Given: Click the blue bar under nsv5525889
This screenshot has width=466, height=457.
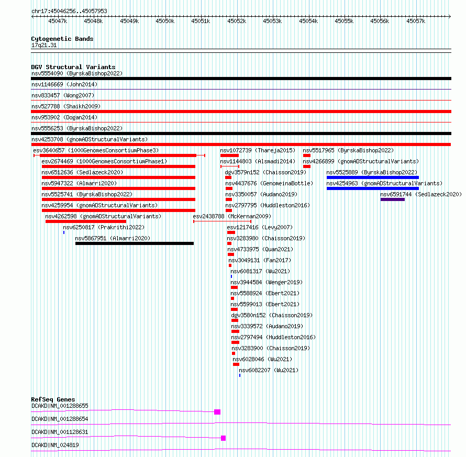Looking at the screenshot, I should point(373,177).
